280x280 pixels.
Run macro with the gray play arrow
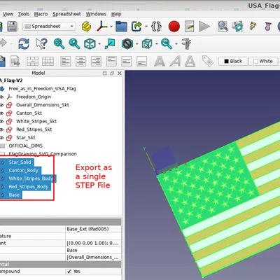click(x=204, y=27)
